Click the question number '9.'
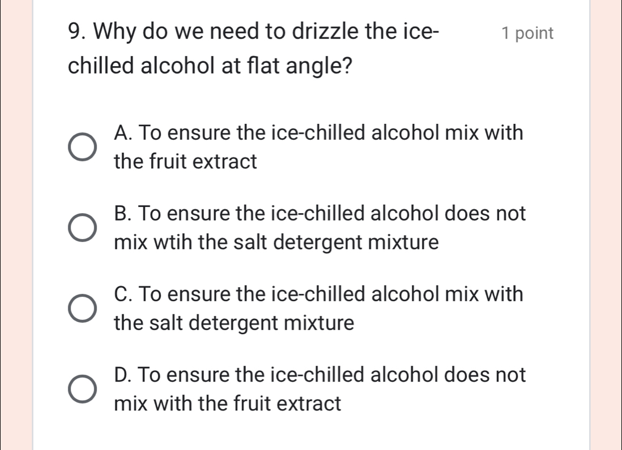This screenshot has width=622, height=450. 78,31
